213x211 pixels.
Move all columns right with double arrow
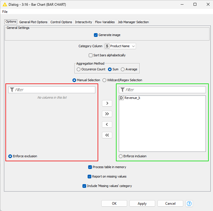click(107, 114)
